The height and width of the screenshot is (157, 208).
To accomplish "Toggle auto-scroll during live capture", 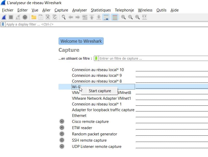I will [106, 17].
